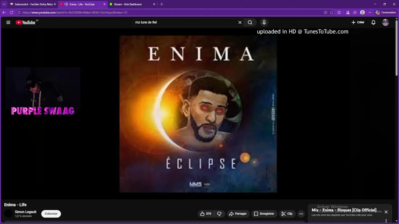Open installed apps icon in address bar
Image resolution: width=399 pixels, height=224 pixels.
click(x=325, y=12)
